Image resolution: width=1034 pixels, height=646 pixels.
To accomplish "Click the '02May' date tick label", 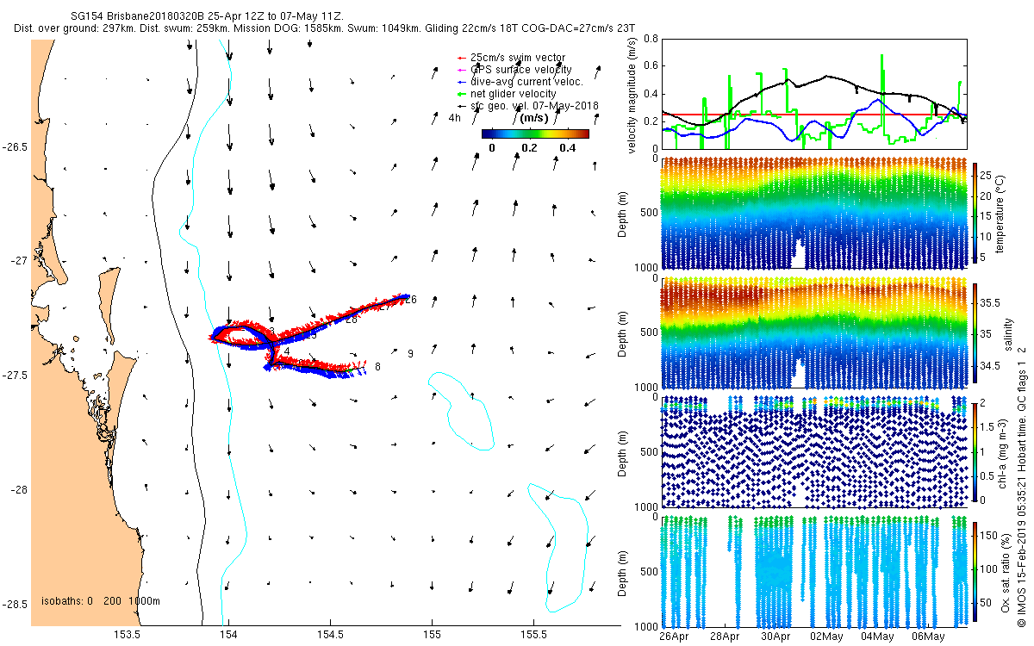I will click(826, 637).
